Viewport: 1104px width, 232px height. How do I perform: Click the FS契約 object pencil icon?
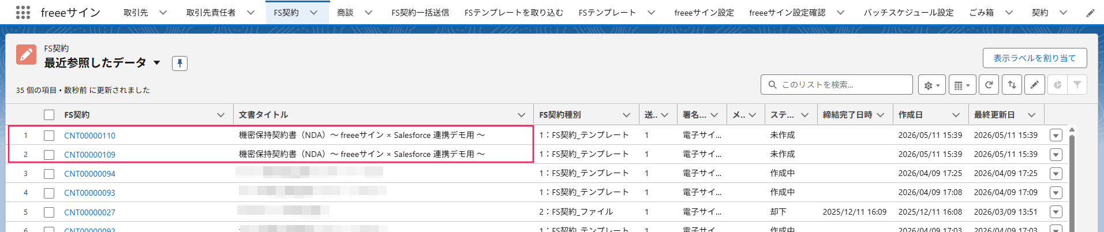tap(26, 54)
